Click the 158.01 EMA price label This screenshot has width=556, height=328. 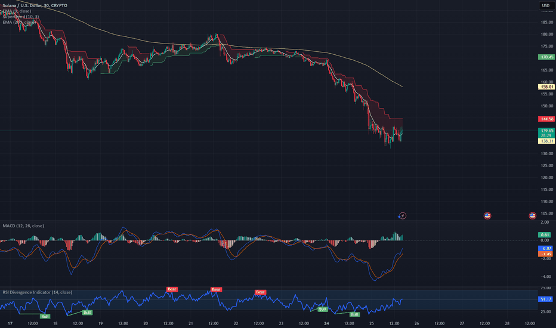point(546,87)
